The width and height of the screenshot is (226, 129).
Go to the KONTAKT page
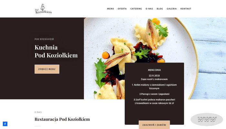[186, 9]
